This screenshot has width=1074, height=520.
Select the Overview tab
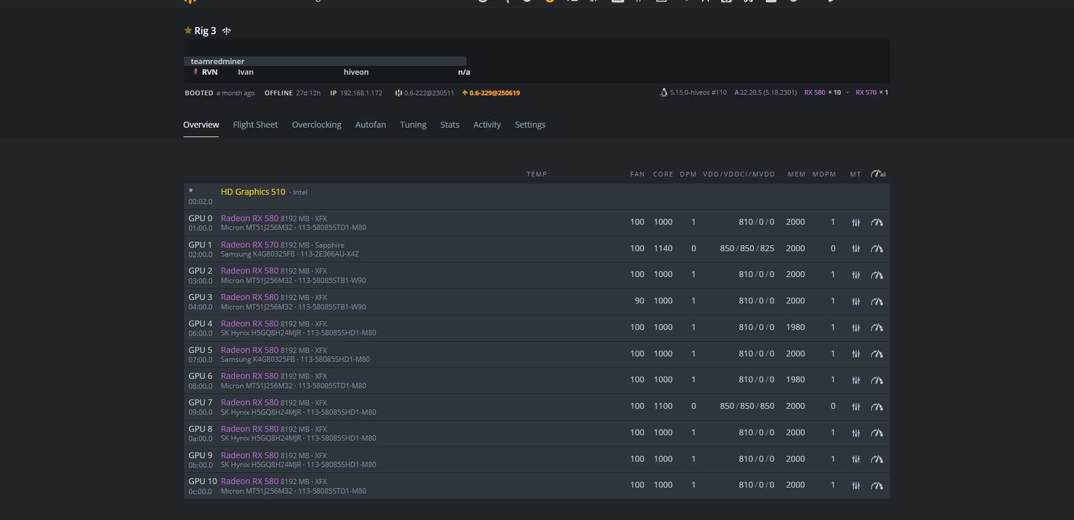click(x=201, y=125)
